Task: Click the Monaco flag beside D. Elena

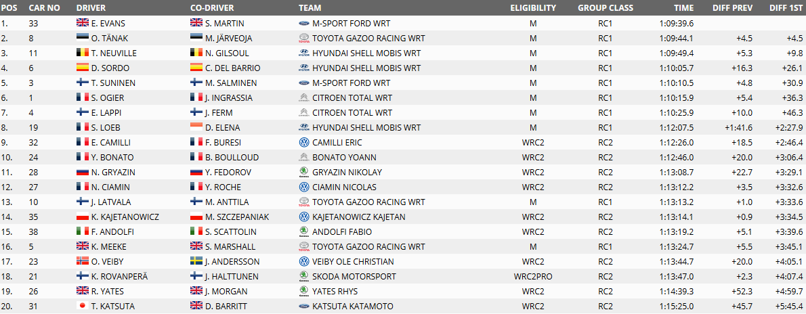Action: 196,127
